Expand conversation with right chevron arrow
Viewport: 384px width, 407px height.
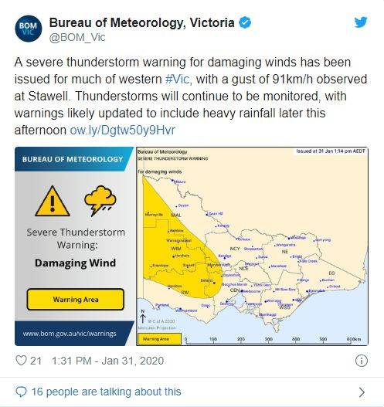coord(362,392)
